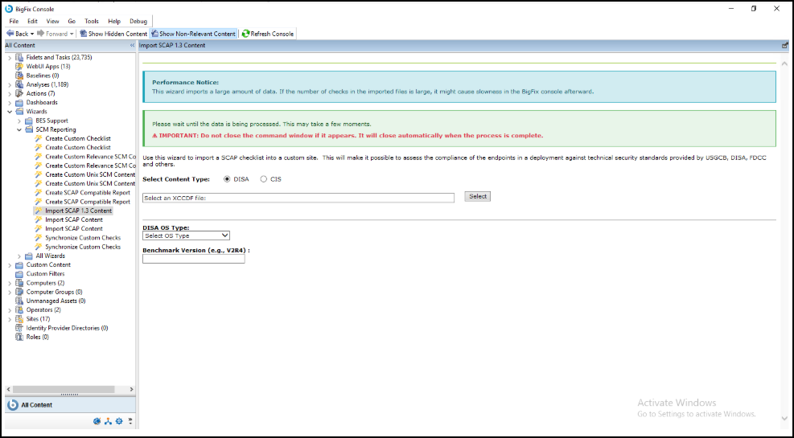Click the Sites node icon
The image size is (794, 438).
tap(19, 318)
